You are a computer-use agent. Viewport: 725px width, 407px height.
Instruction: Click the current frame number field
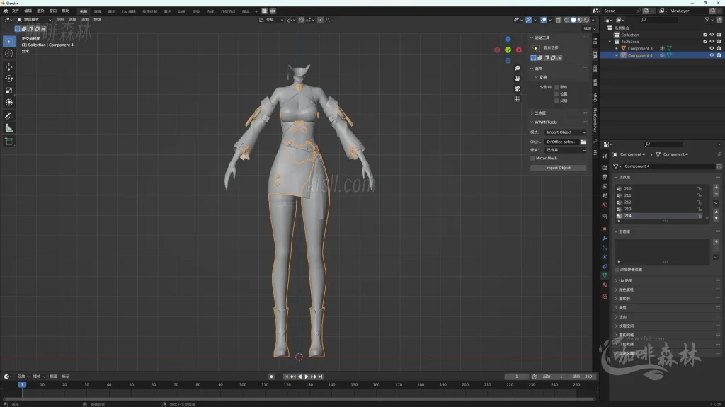(516, 377)
